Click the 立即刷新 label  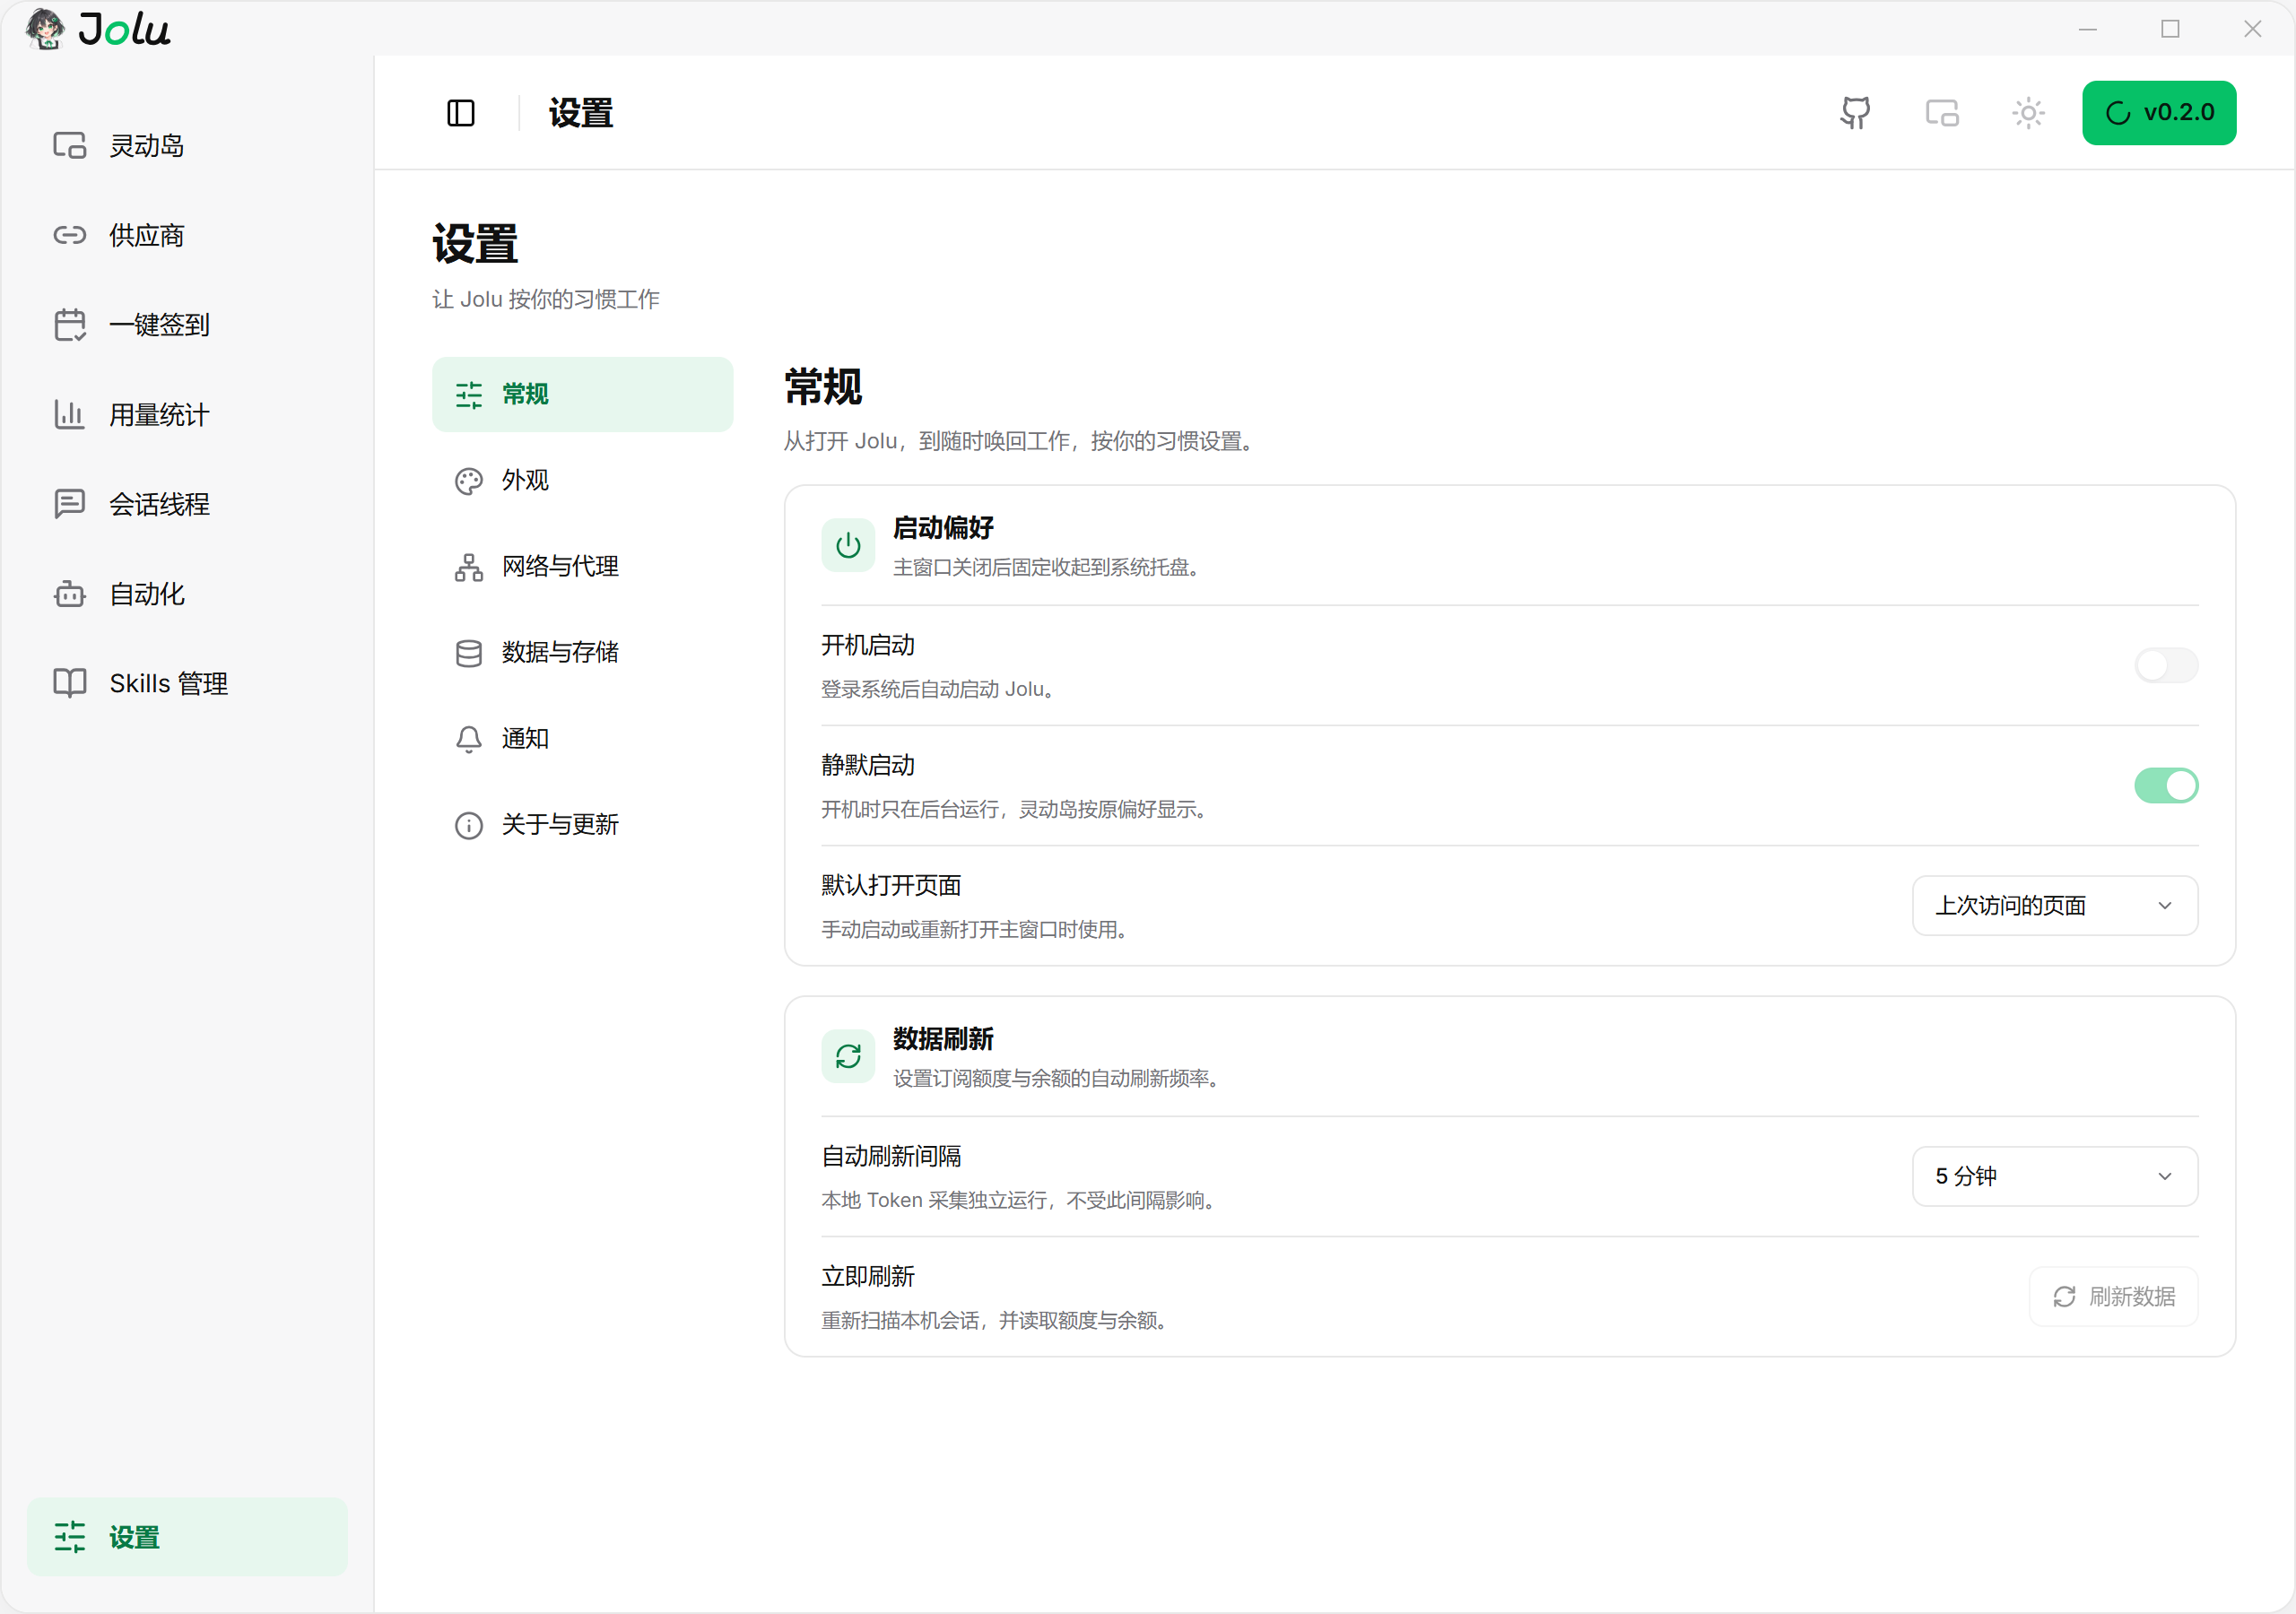(868, 1277)
